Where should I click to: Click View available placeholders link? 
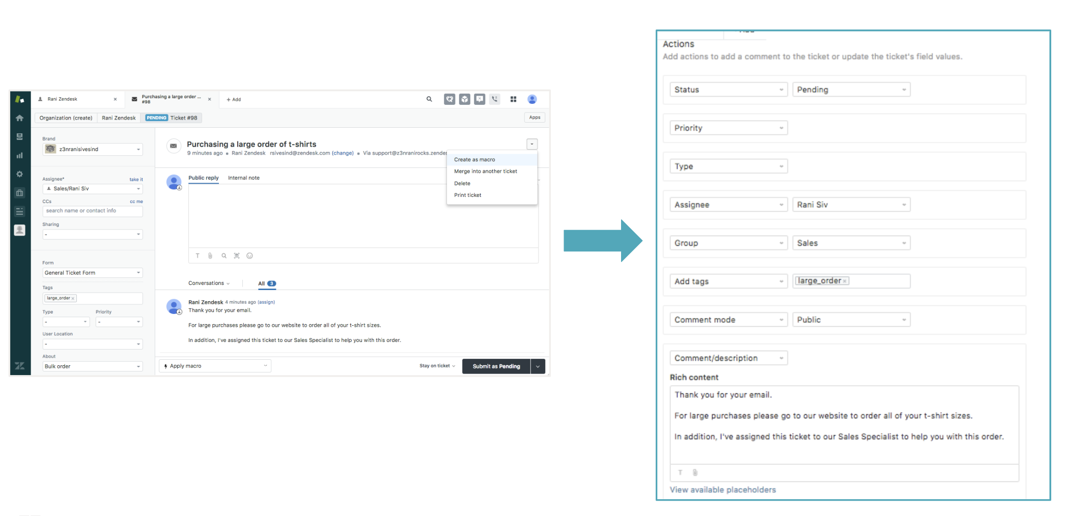pyautogui.click(x=722, y=490)
